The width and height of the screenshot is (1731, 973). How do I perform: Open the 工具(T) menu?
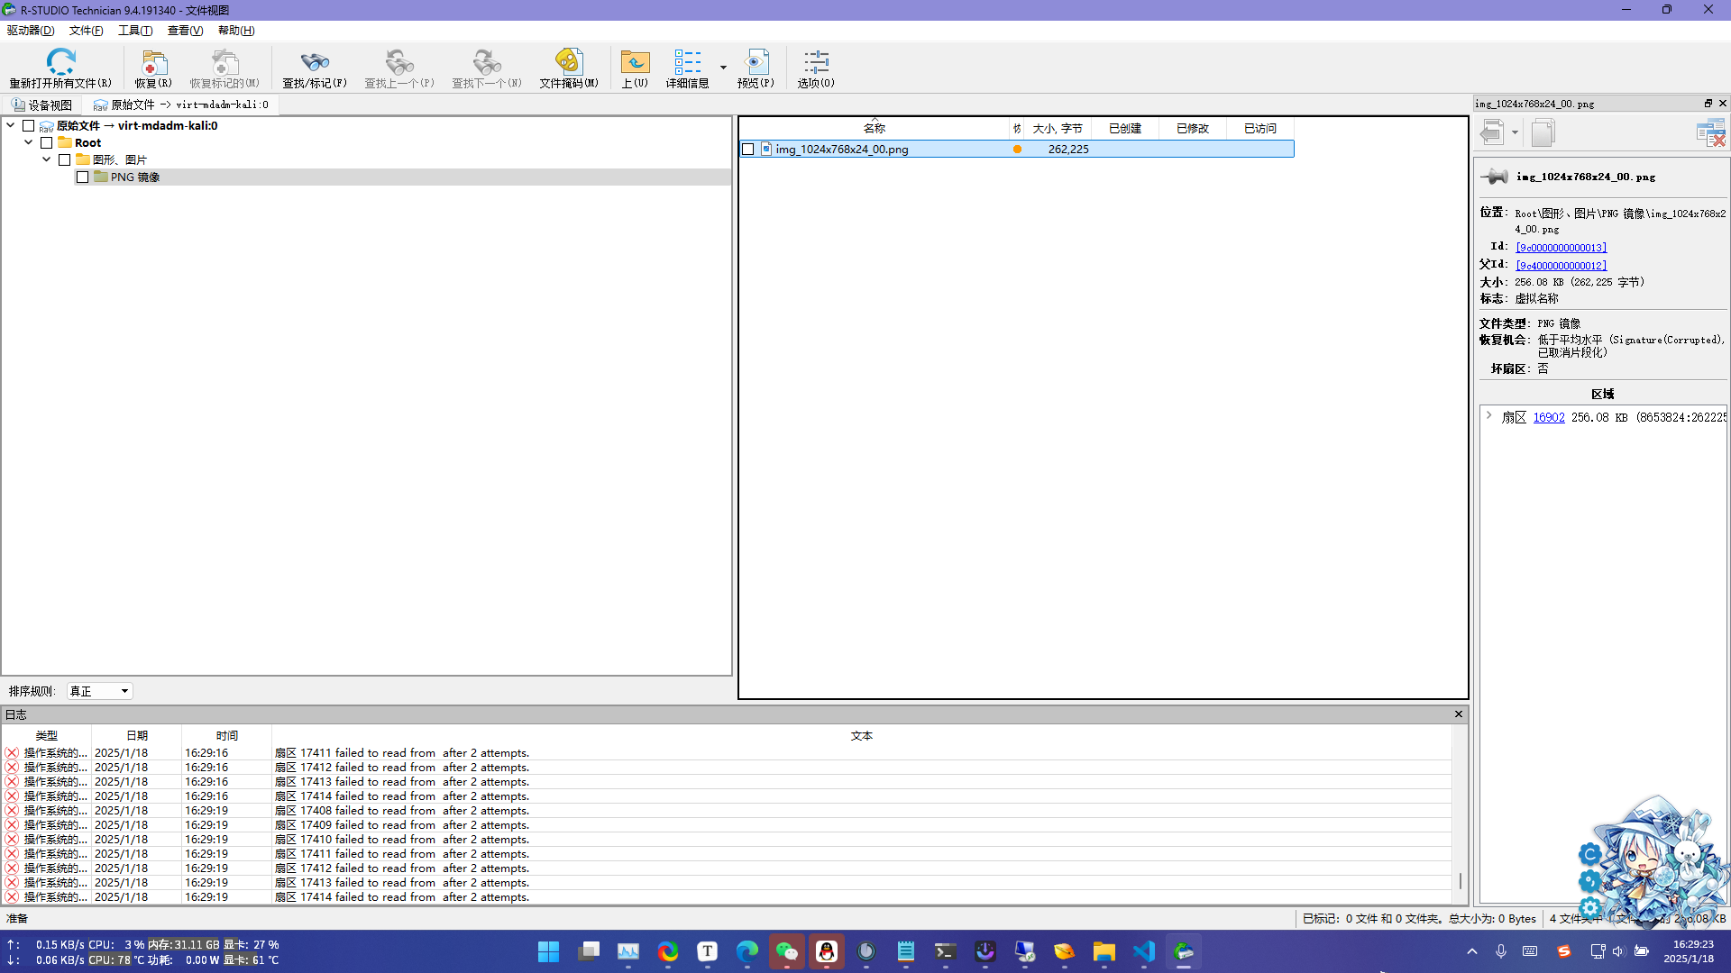click(x=135, y=31)
